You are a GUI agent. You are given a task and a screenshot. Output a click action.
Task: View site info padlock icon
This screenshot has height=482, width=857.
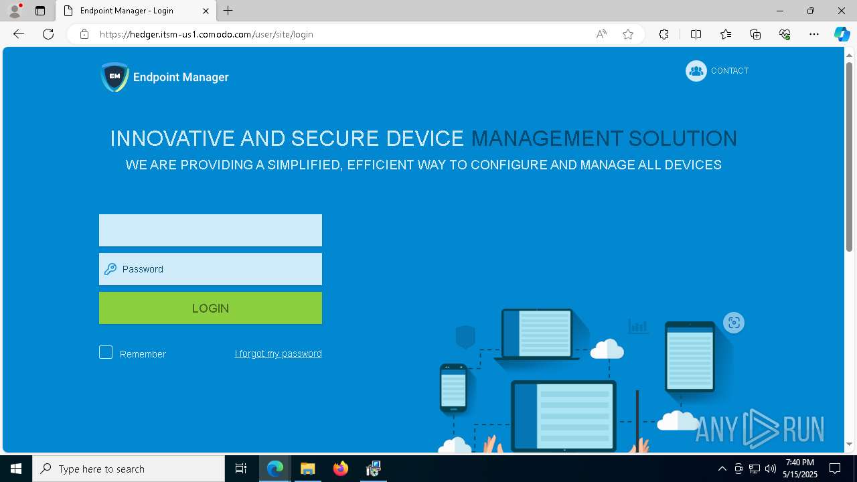[x=84, y=34]
